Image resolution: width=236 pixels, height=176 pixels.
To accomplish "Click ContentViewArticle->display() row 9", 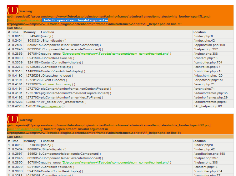I will [63, 71].
